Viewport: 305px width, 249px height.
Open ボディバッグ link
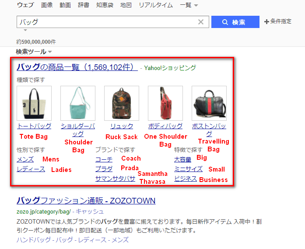click(165, 126)
